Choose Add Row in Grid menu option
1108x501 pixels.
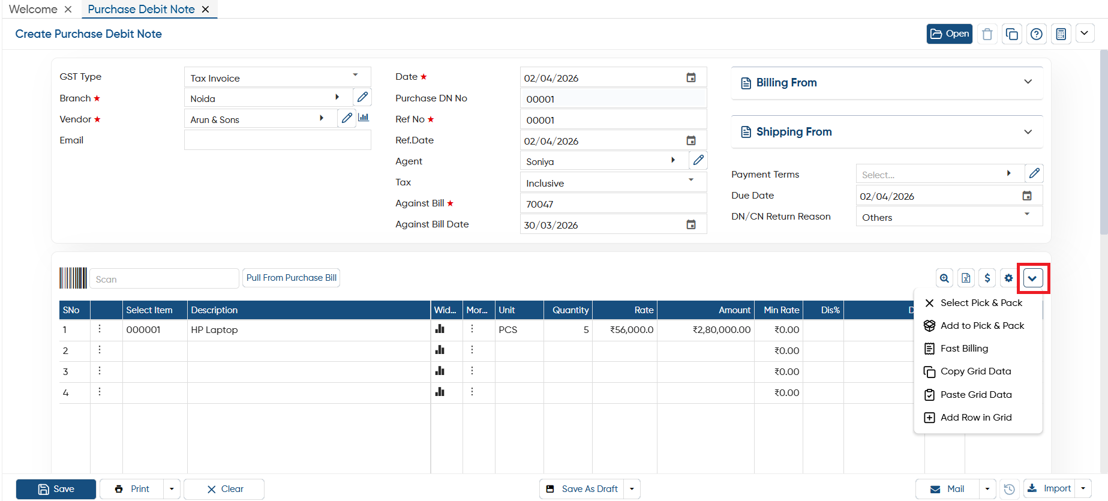coord(976,418)
